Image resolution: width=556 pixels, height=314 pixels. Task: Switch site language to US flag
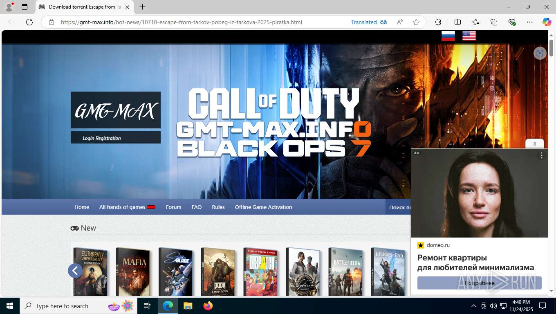click(x=469, y=36)
